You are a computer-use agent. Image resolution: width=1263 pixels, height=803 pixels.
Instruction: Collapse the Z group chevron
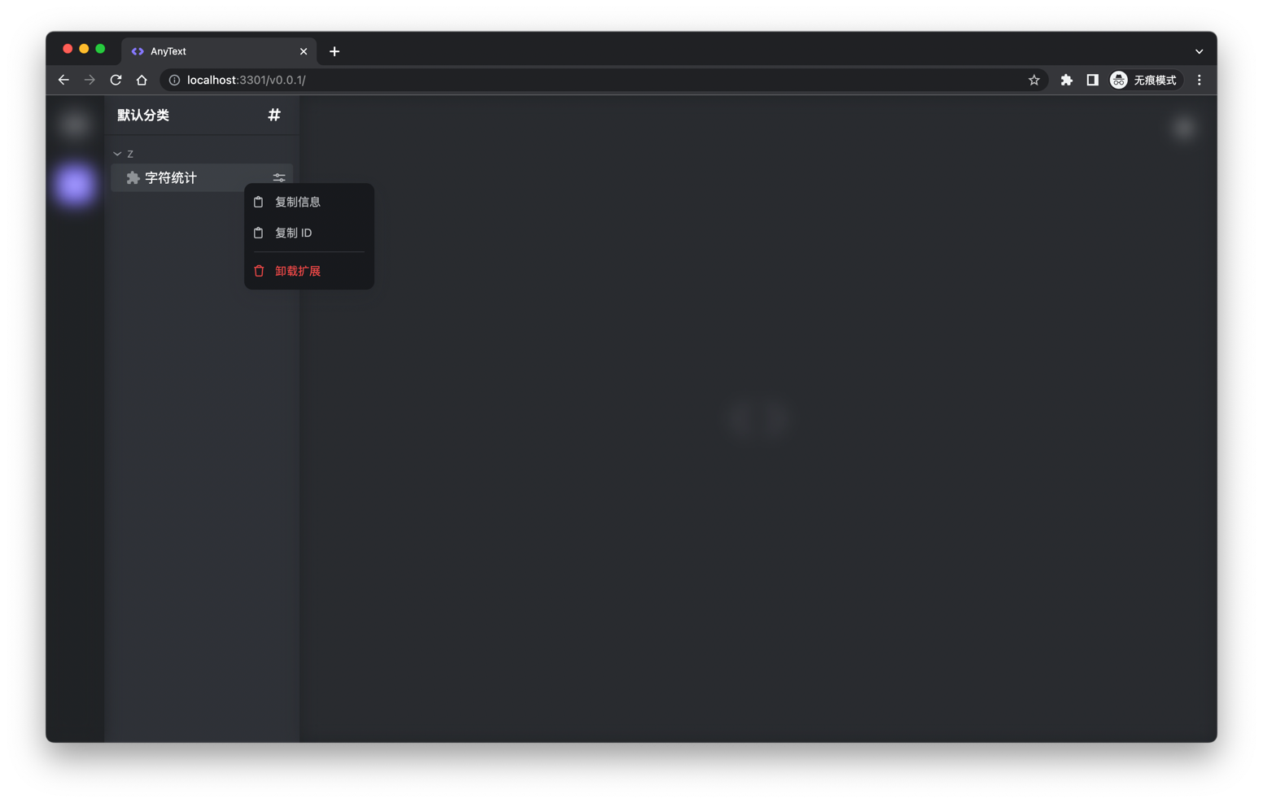pos(117,154)
